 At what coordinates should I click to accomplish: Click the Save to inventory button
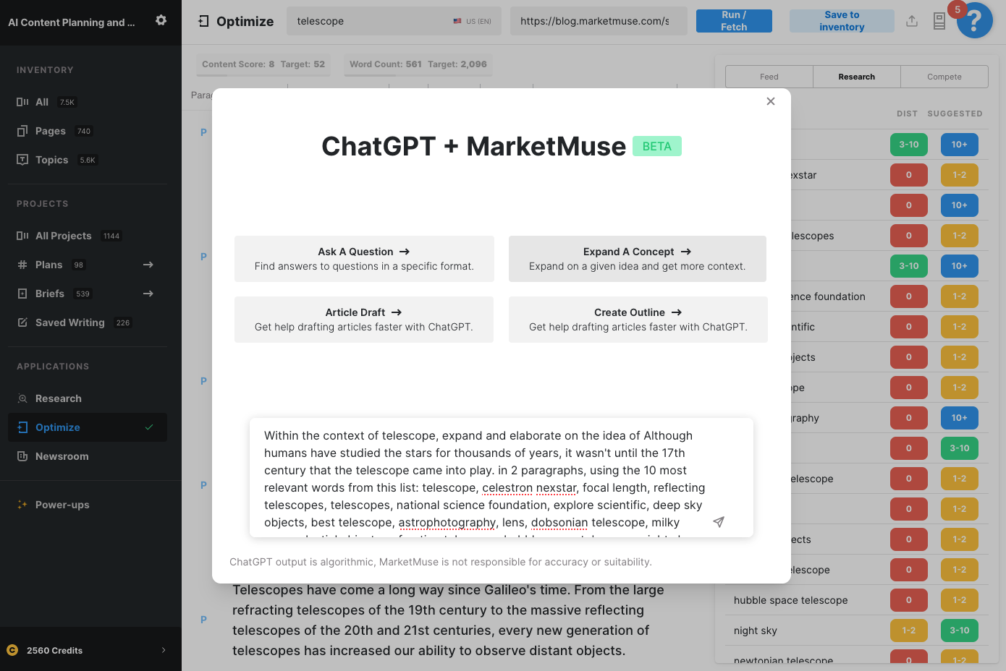click(x=842, y=21)
